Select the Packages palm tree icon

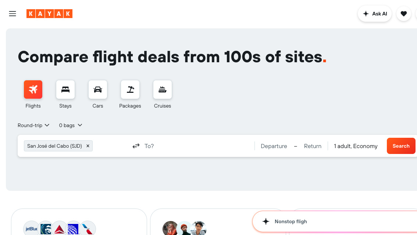pyautogui.click(x=130, y=90)
